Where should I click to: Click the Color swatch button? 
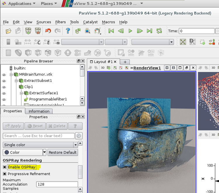[22, 152]
